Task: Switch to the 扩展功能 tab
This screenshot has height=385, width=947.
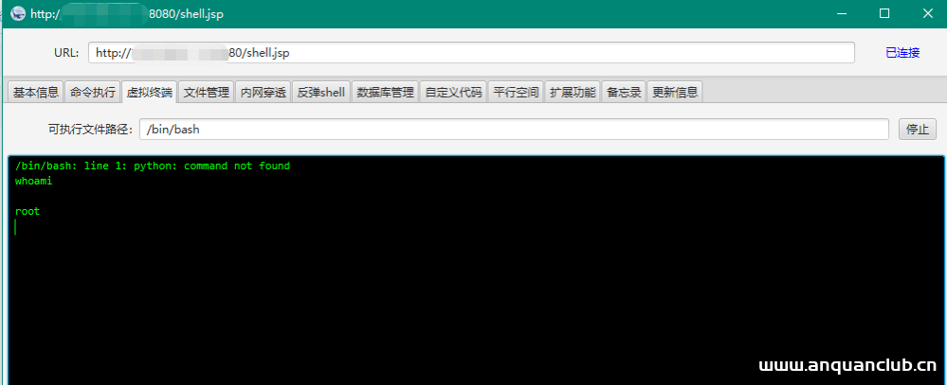Action: 573,93
